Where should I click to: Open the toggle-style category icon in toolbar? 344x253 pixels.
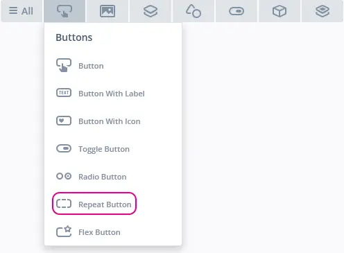[237, 11]
